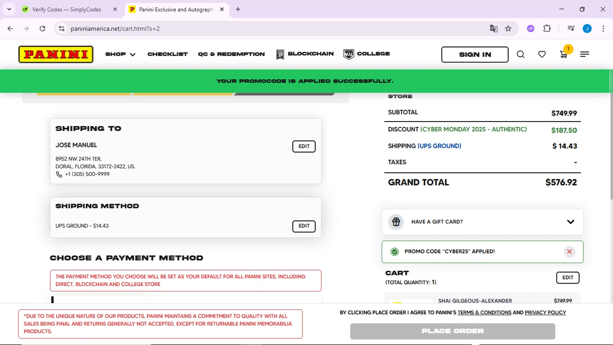This screenshot has width=613, height=345.
Task: Click the purple extension icon
Action: 530,29
